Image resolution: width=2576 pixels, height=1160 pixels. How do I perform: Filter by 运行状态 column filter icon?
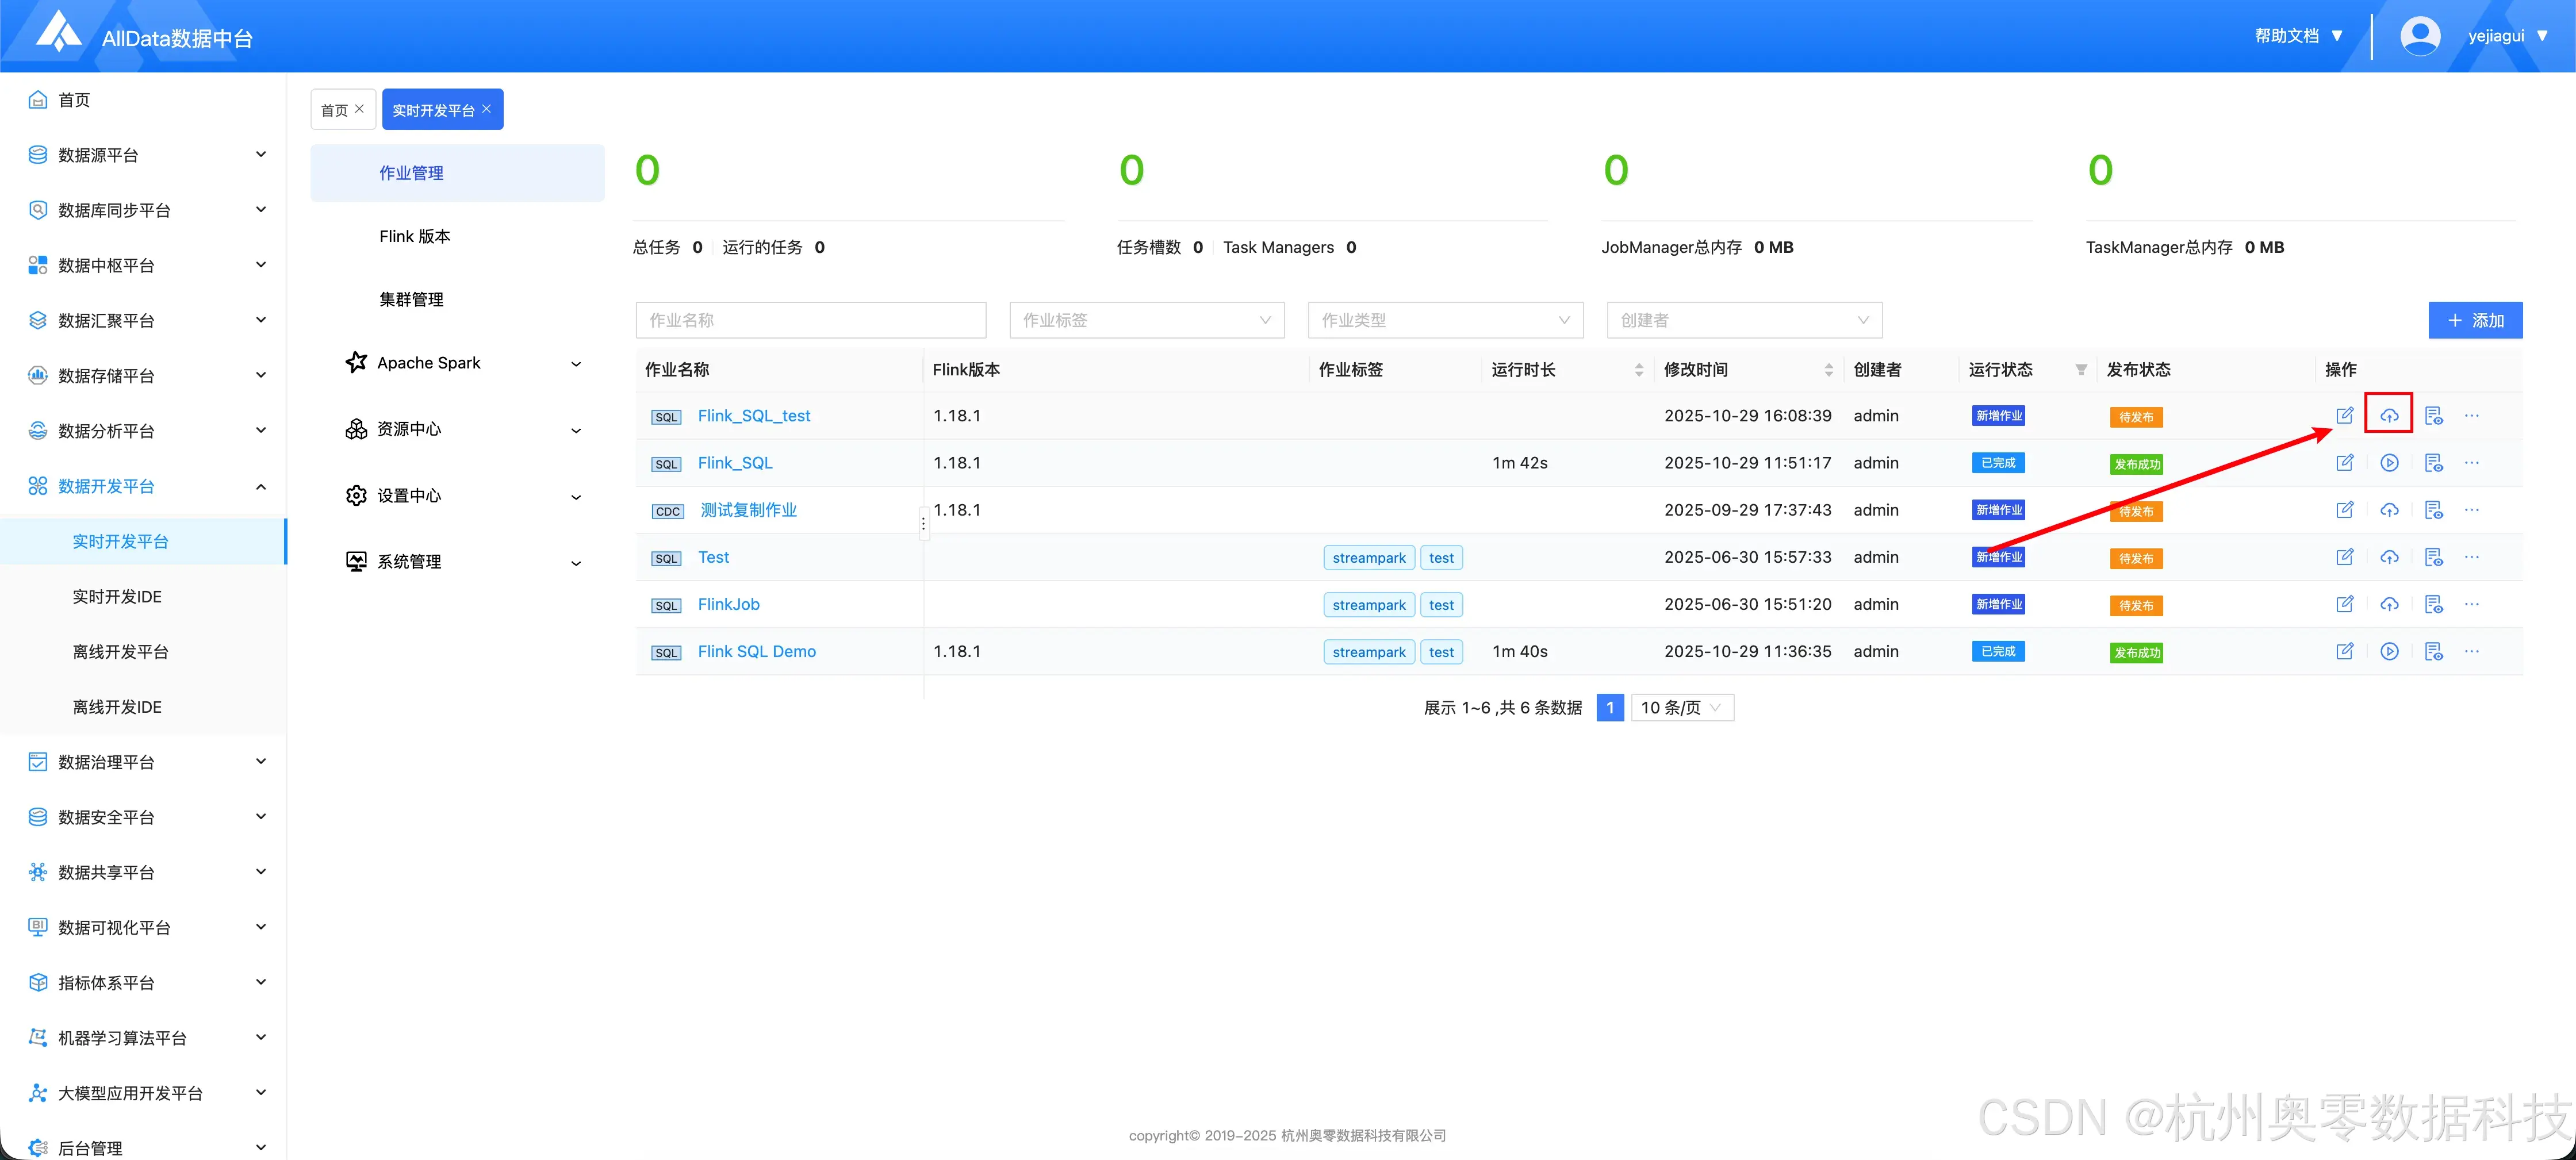pos(2081,370)
